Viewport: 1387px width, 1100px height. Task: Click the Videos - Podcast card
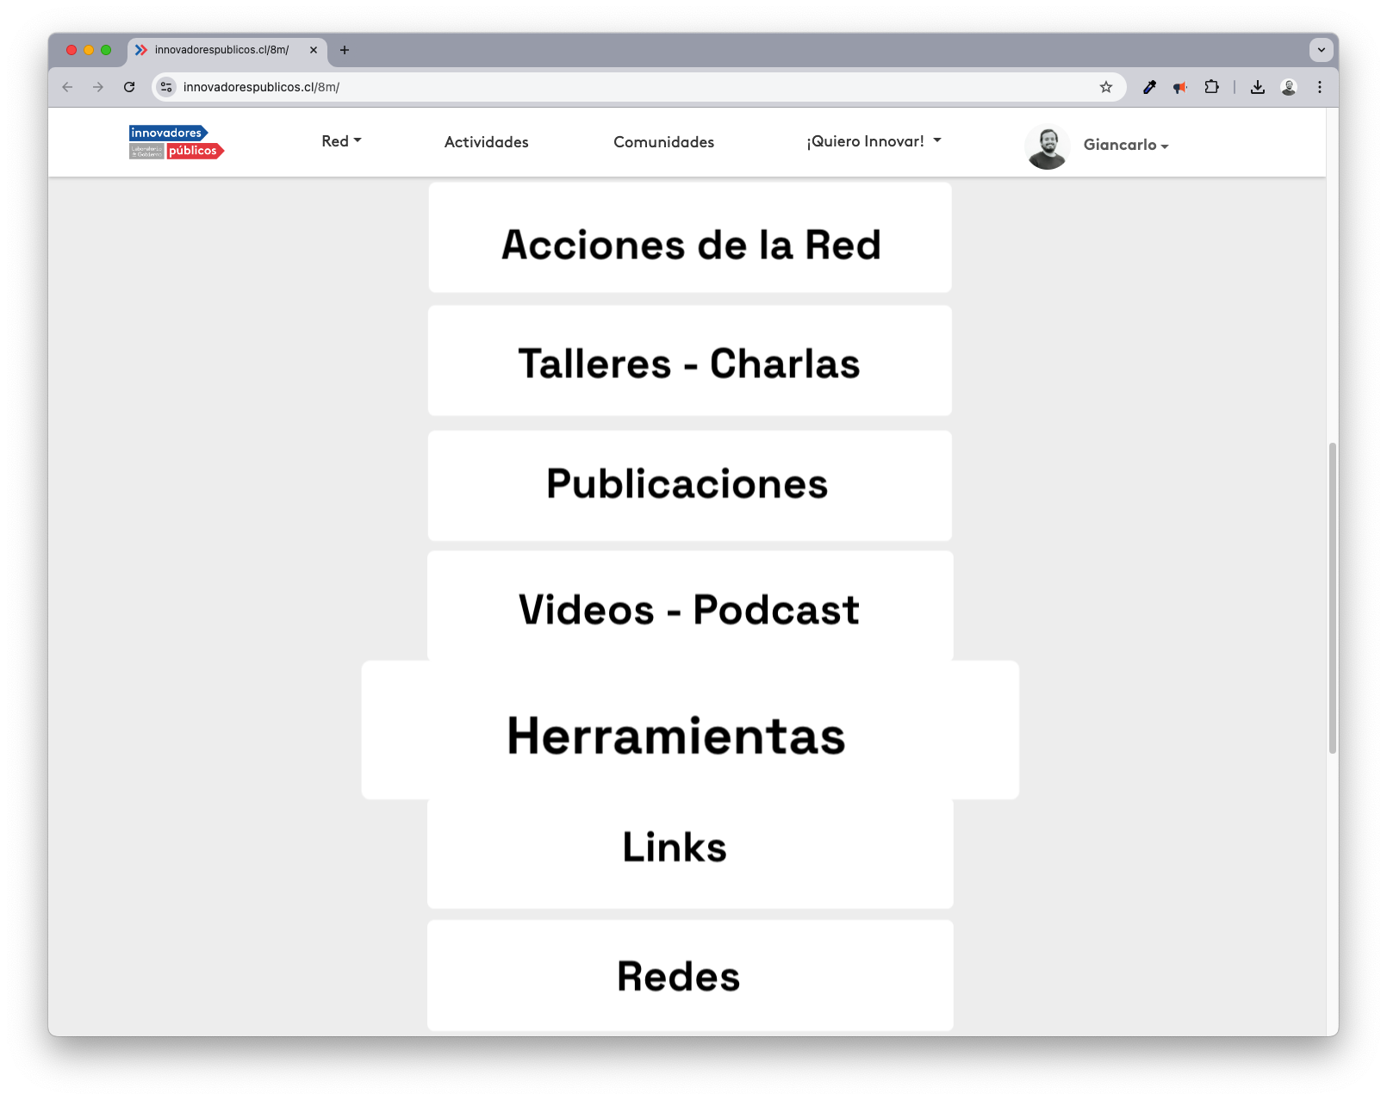tap(689, 607)
